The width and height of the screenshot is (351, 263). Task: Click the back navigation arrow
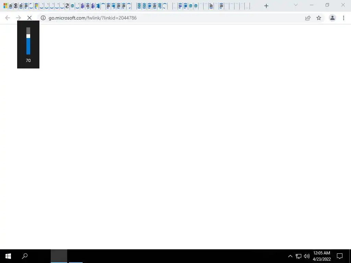[x=8, y=18]
